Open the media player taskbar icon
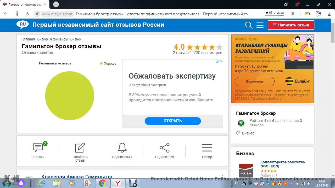The image size is (335, 188). click(x=71, y=183)
